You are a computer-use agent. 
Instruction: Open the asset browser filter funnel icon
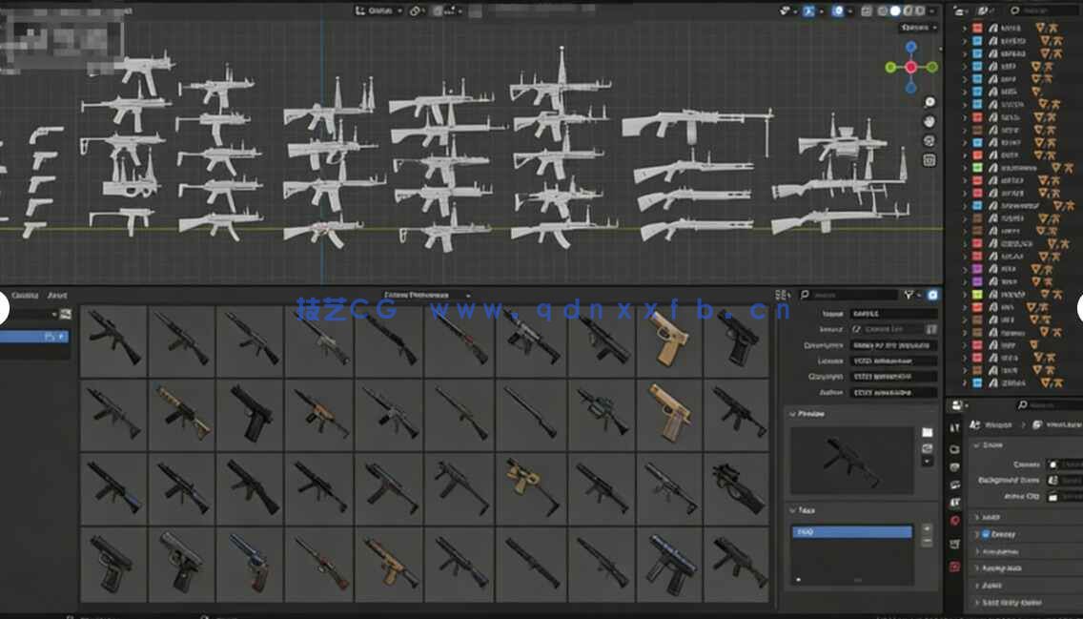click(x=909, y=295)
